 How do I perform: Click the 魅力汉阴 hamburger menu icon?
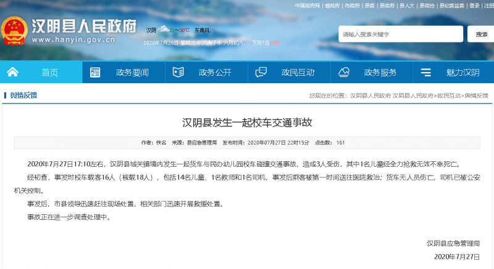click(x=426, y=72)
